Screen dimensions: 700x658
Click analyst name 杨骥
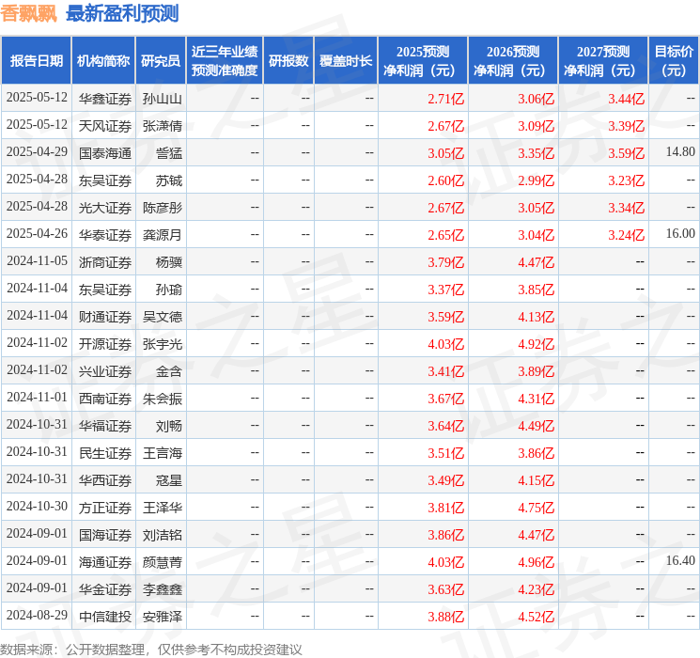(169, 262)
